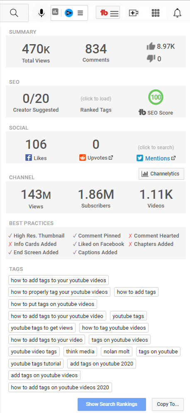This screenshot has height=413, width=190.
Task: Select the 'youtube tags tutorial' tag
Action: [36, 364]
